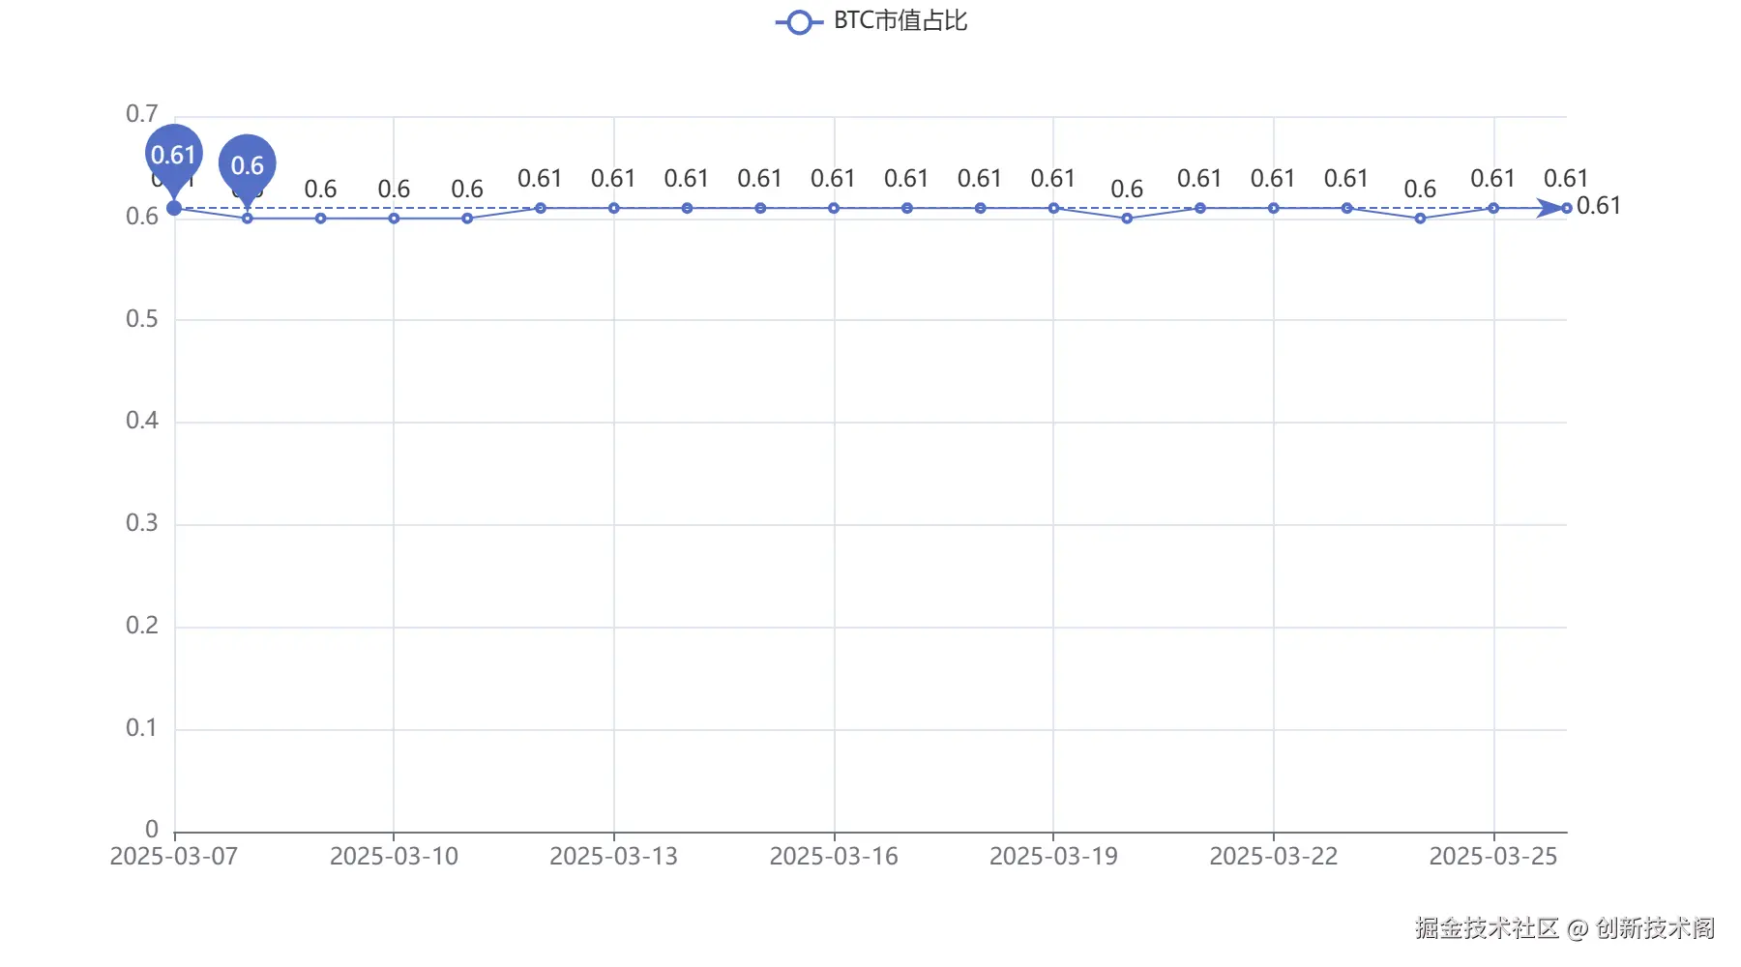Viewport: 1741px width, 967px height.
Task: Click the 2025-03-19 x-axis label
Action: pyautogui.click(x=1053, y=857)
